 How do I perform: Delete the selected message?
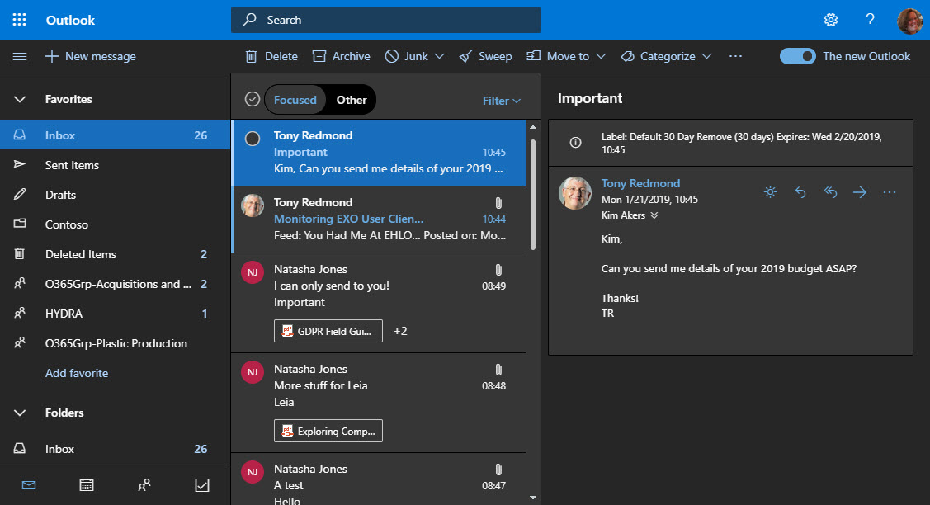click(271, 56)
